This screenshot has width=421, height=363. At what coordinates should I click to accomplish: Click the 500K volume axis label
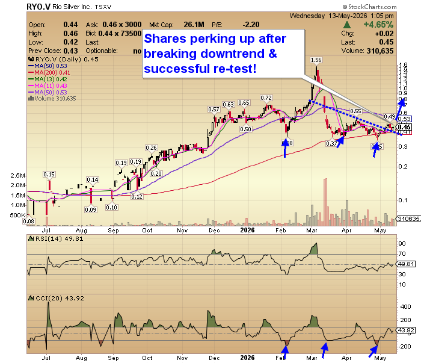click(17, 216)
